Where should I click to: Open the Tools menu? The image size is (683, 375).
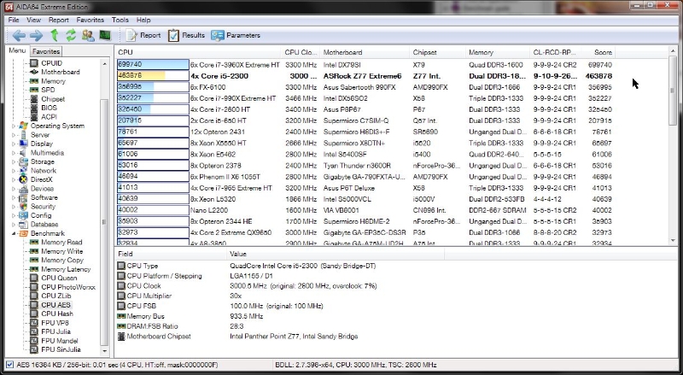120,20
